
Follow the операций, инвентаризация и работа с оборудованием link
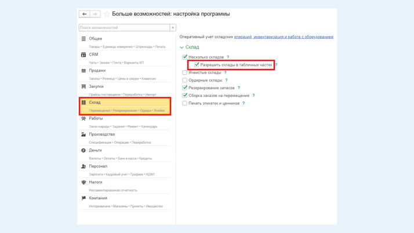[x=284, y=37]
